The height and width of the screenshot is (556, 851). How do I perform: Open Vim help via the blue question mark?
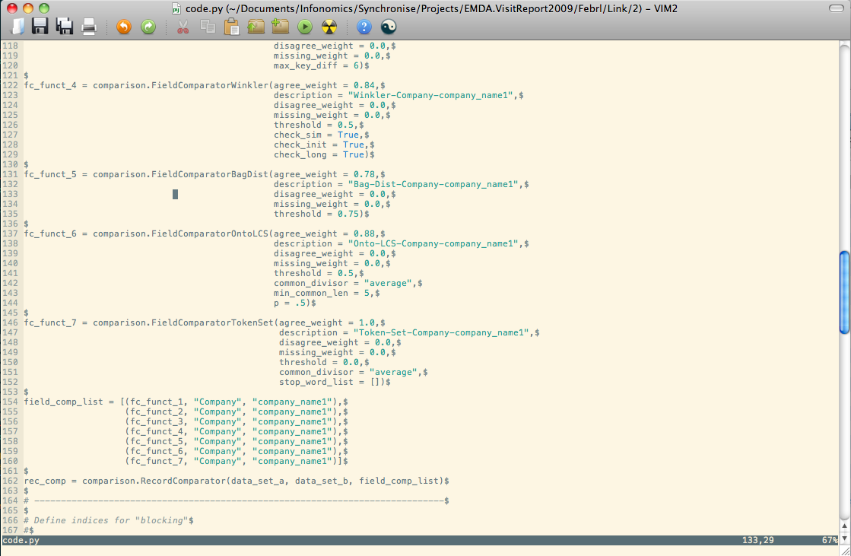tap(364, 27)
